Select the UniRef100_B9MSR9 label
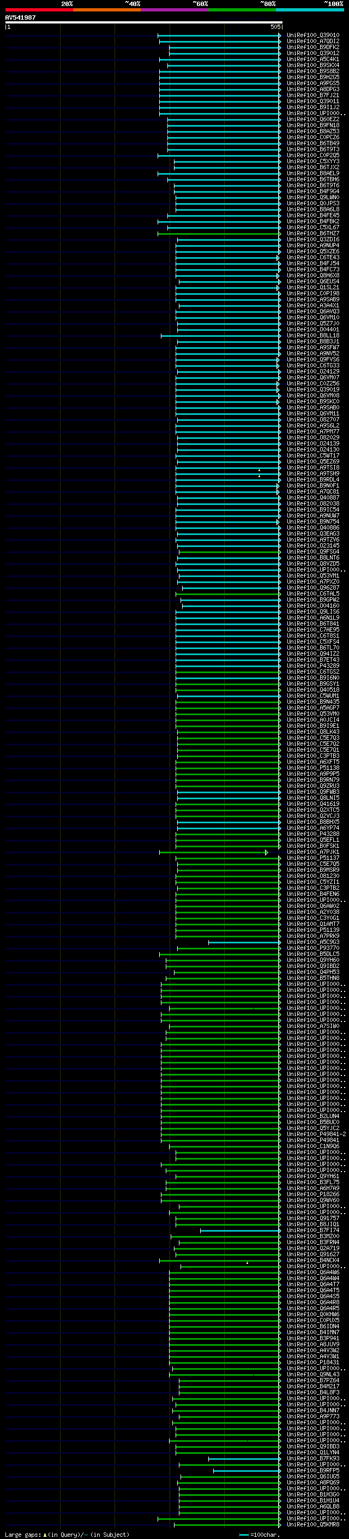This screenshot has width=349, height=1539. (x=313, y=870)
